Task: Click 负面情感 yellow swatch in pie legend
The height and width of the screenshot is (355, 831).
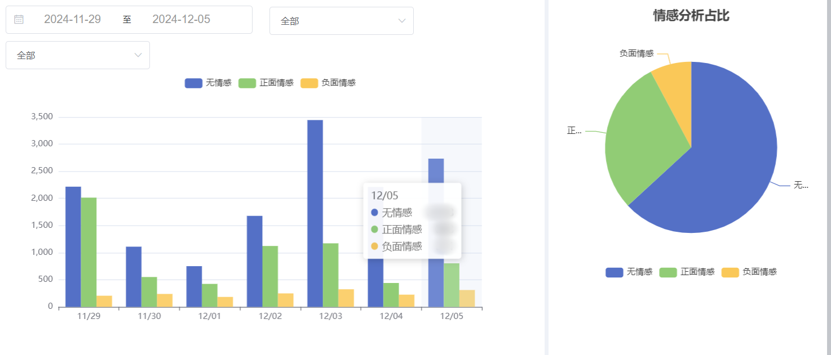Action: click(731, 272)
